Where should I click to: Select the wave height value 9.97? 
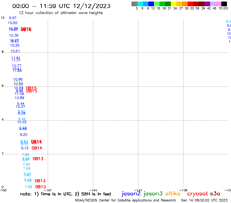pyautogui.click(x=13, y=18)
